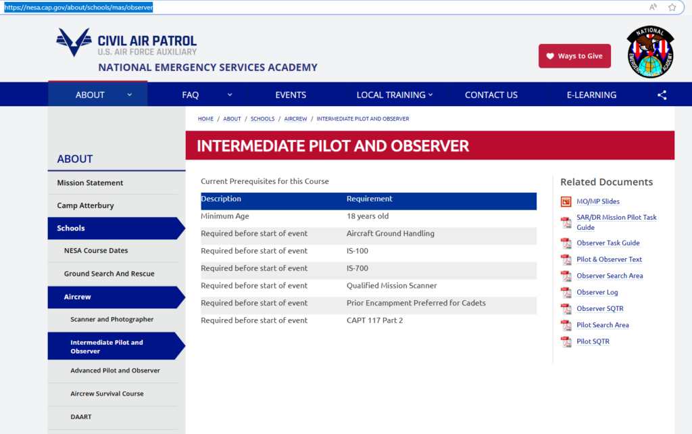Click the browser favorites star icon

point(672,7)
